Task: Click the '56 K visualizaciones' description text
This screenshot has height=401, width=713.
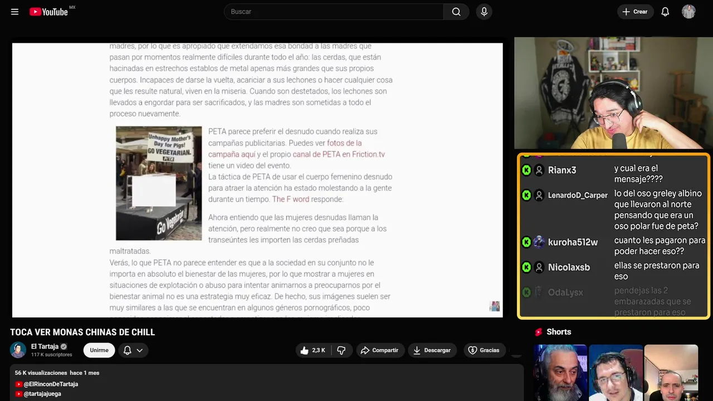Action: click(x=41, y=373)
